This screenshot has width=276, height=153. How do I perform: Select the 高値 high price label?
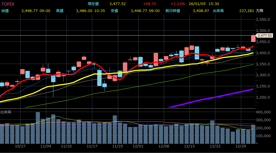[x=60, y=11]
